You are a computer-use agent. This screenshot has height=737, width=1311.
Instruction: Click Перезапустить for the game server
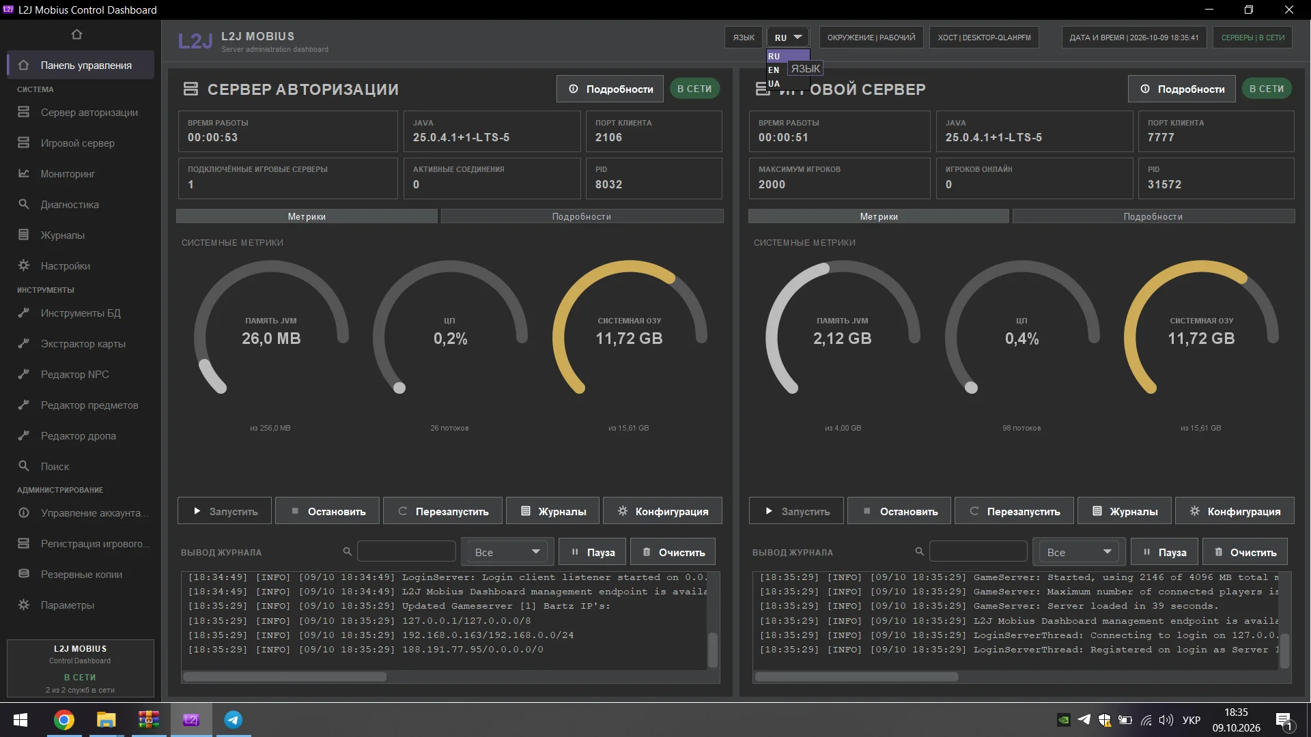[1014, 511]
